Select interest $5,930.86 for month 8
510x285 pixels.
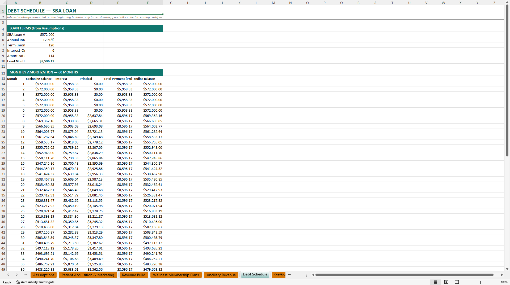click(x=67, y=121)
